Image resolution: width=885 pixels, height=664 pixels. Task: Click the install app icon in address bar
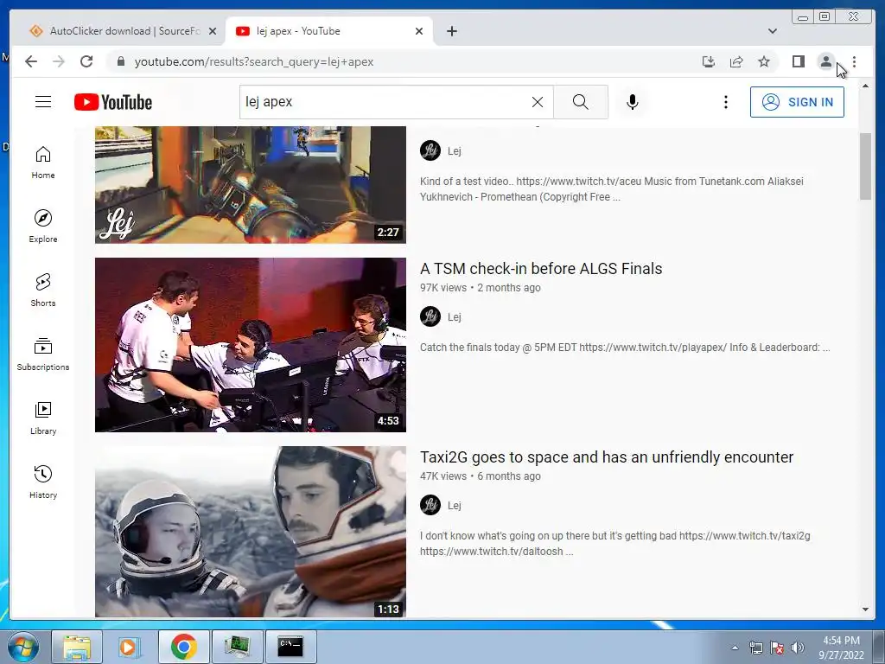(x=709, y=61)
